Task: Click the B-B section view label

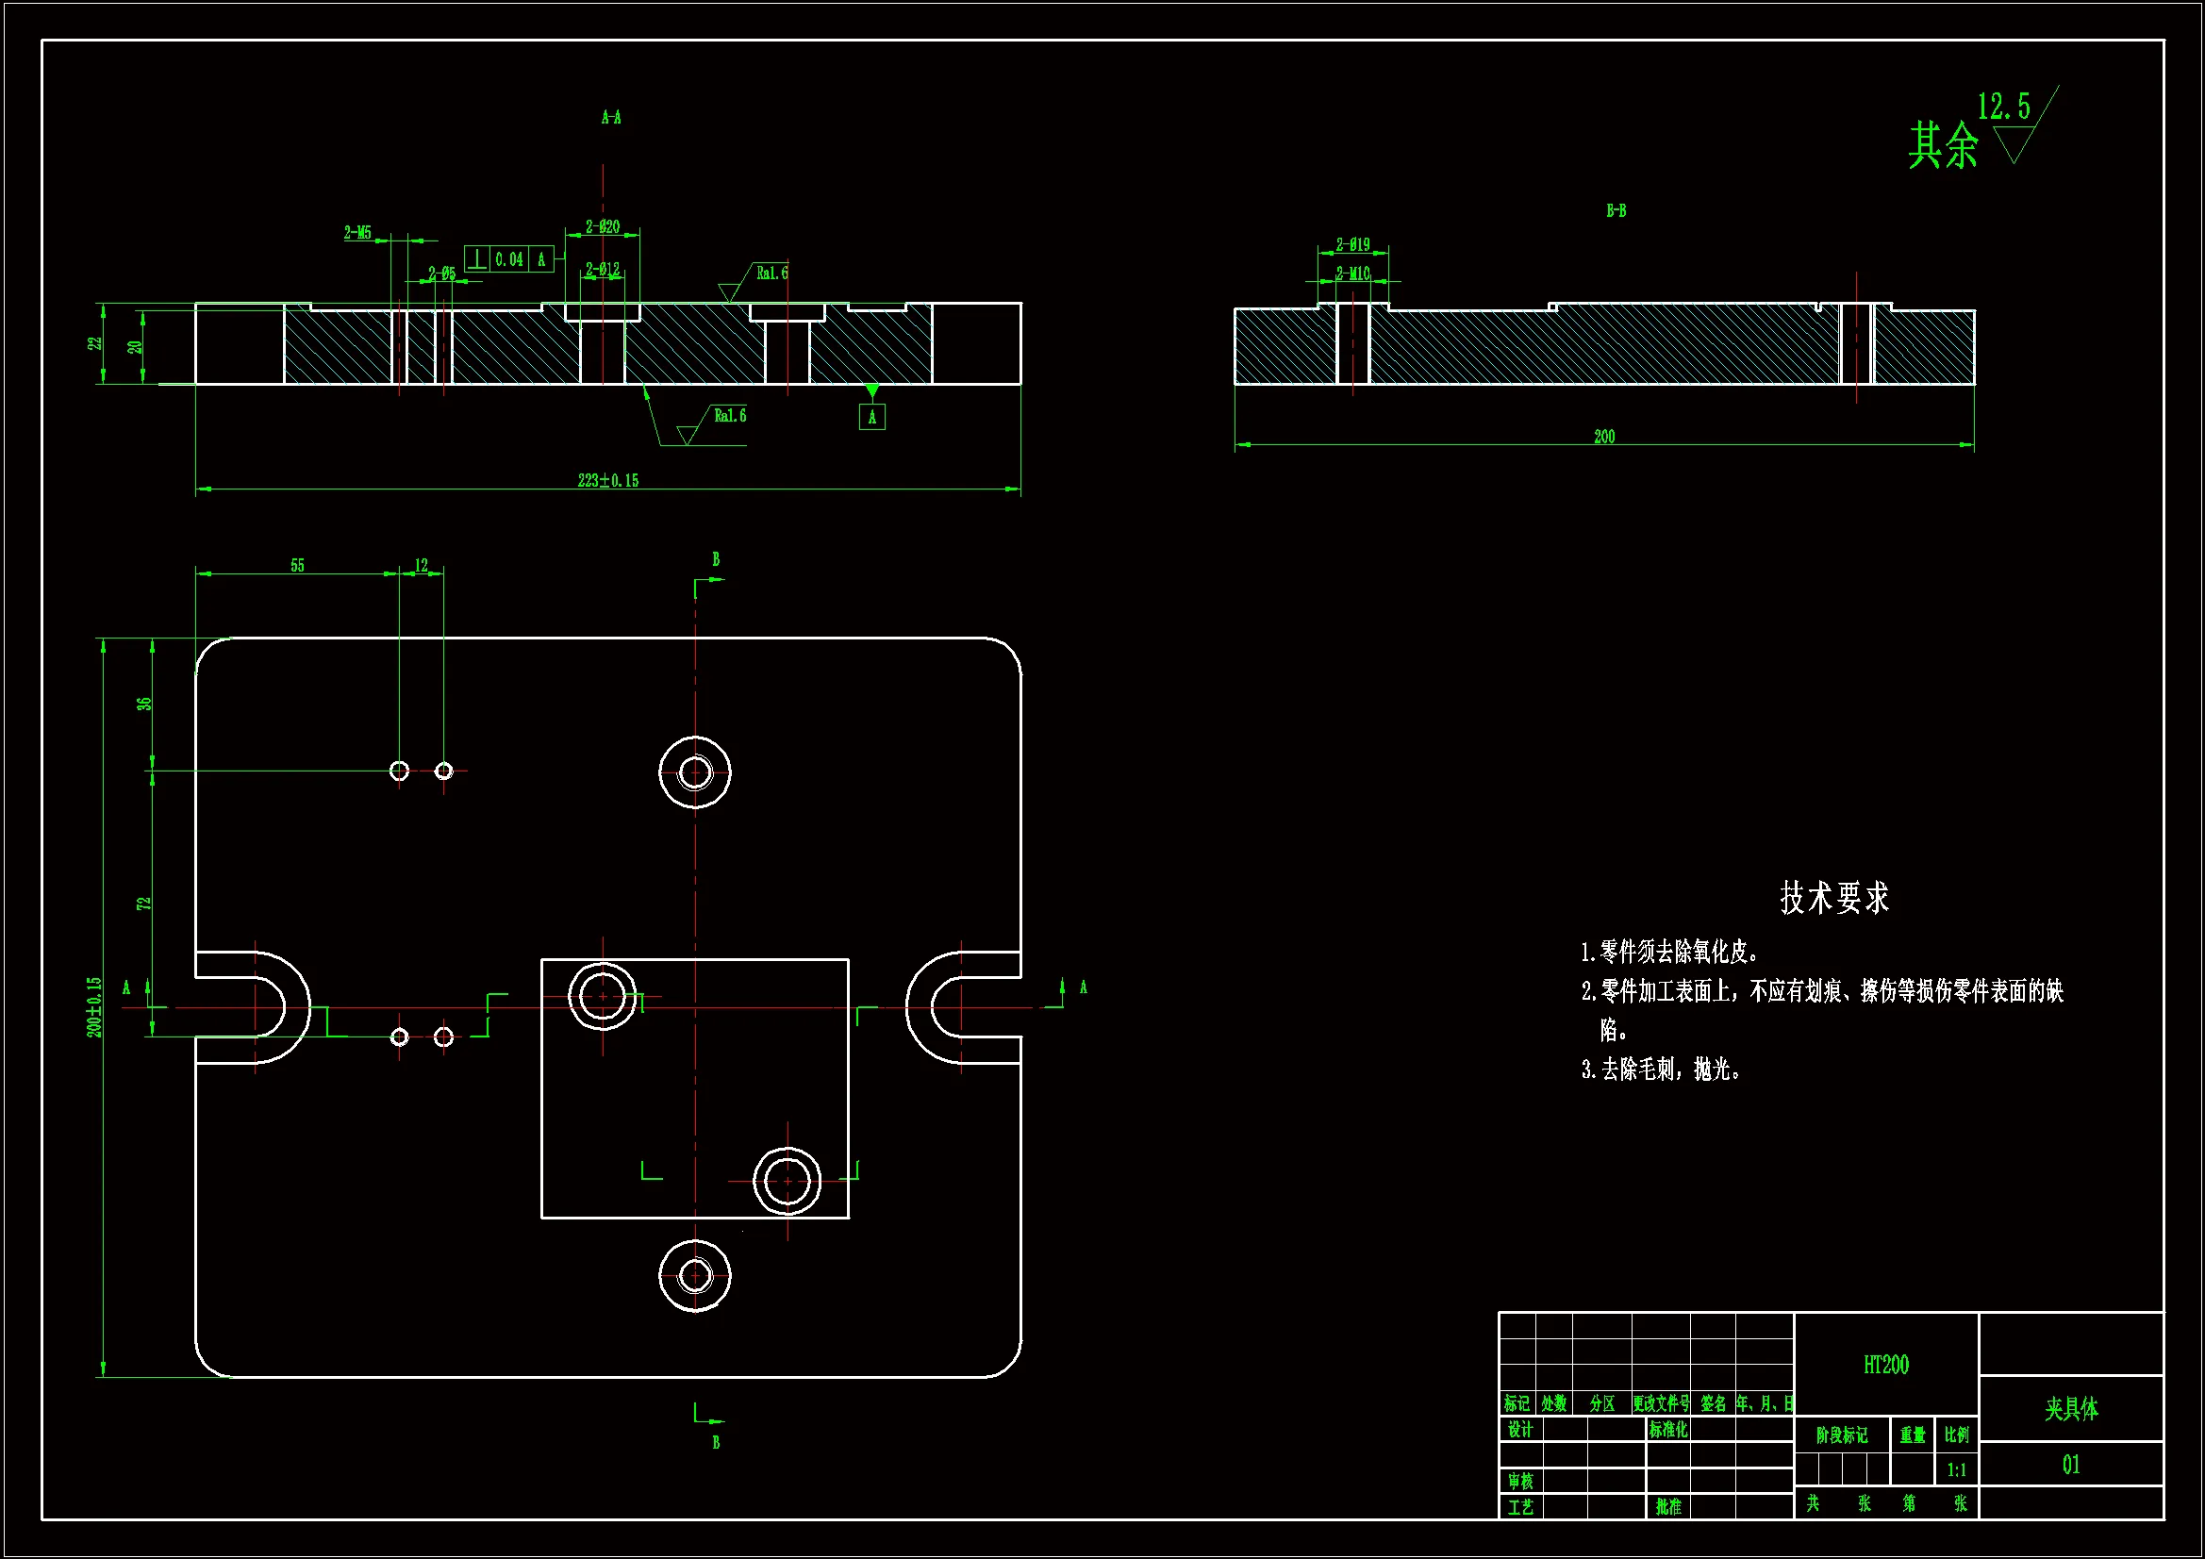Action: (1616, 210)
